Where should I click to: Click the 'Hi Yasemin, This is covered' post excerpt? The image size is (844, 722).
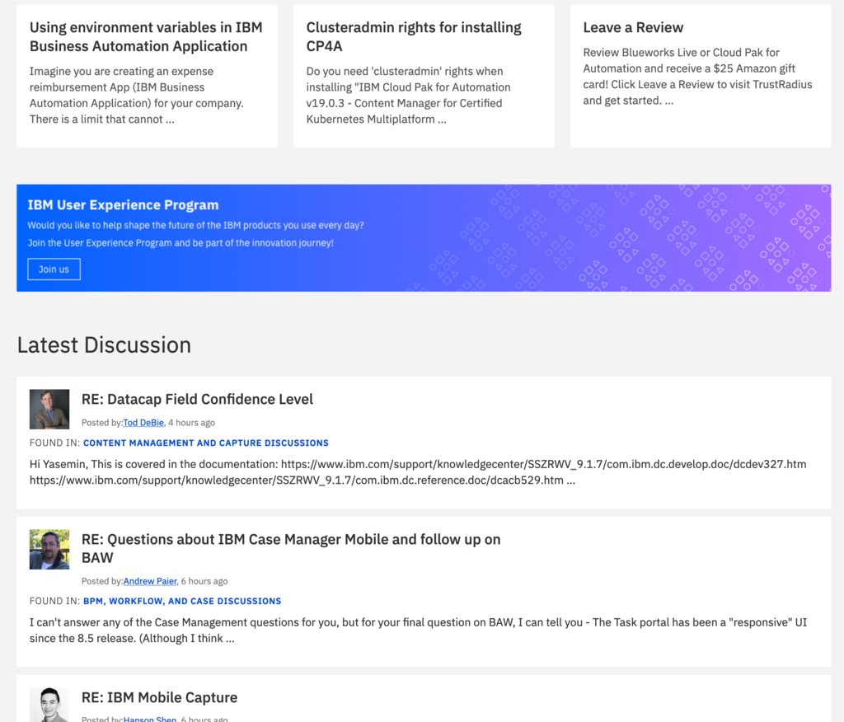pyautogui.click(x=418, y=472)
